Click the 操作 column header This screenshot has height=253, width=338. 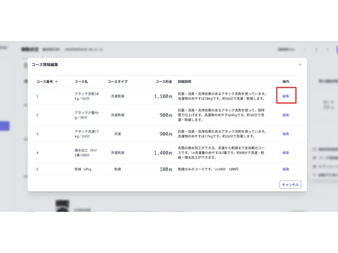(286, 82)
